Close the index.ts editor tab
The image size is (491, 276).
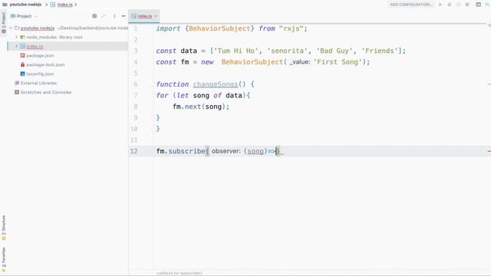pos(156,16)
